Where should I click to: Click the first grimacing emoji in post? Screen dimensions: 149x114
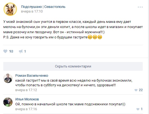pos(90,37)
